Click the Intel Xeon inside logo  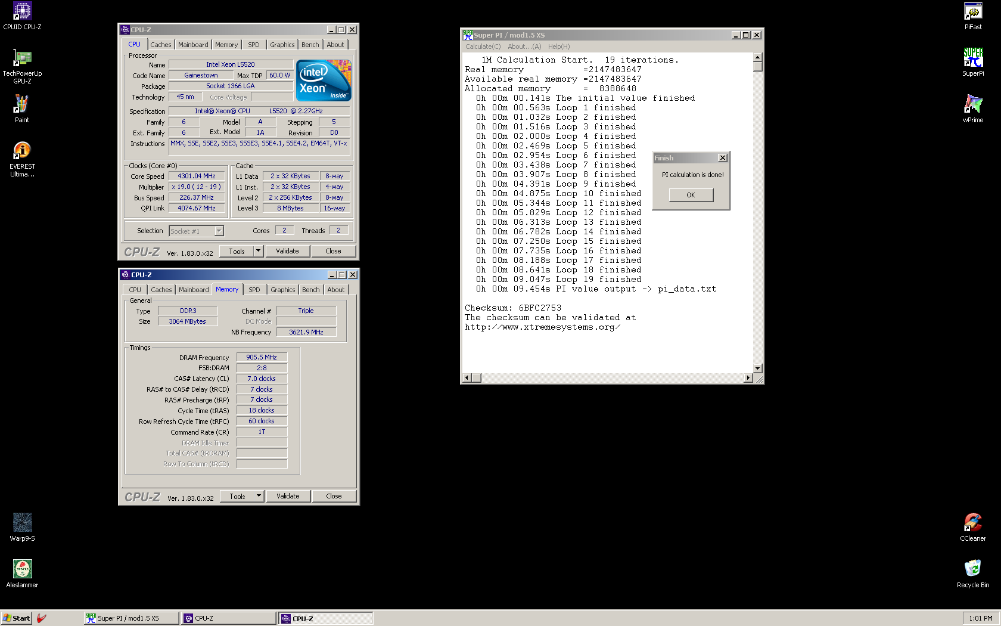tap(324, 80)
